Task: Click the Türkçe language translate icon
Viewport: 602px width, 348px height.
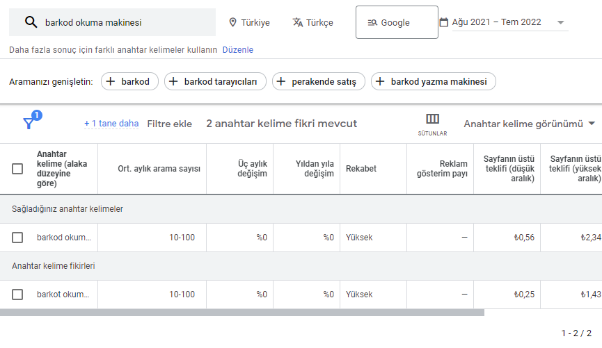Action: pyautogui.click(x=298, y=22)
